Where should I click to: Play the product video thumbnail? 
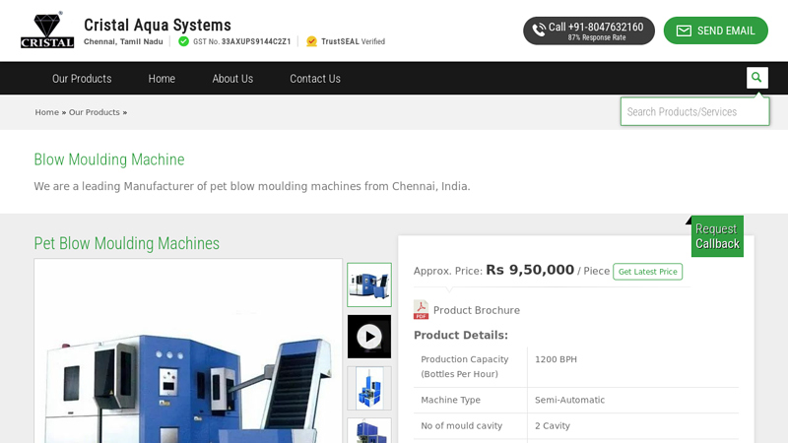coord(368,337)
